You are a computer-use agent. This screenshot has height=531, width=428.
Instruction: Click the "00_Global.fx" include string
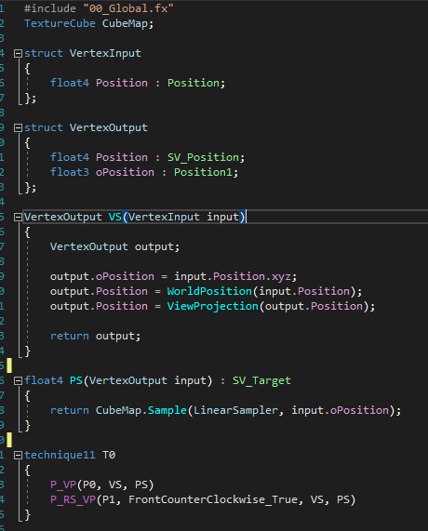[x=128, y=8]
